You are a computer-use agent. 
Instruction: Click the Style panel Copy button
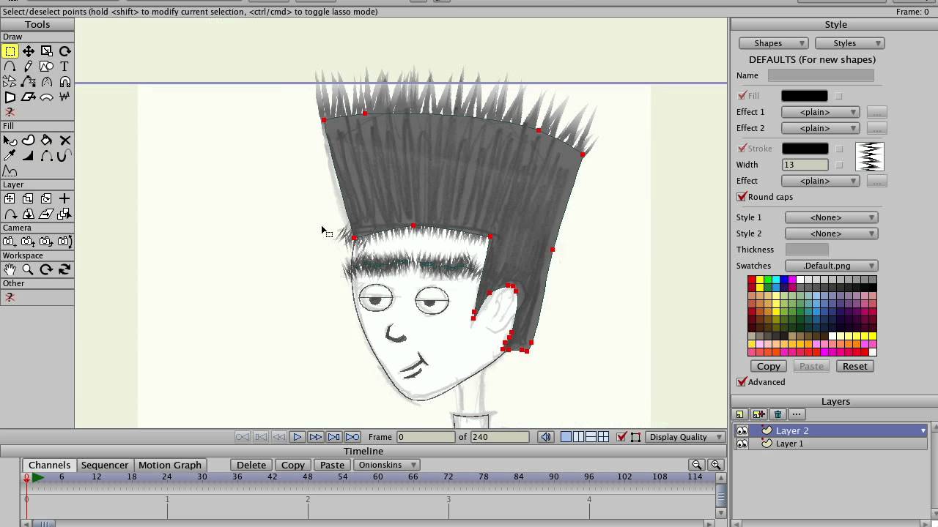[x=769, y=366]
